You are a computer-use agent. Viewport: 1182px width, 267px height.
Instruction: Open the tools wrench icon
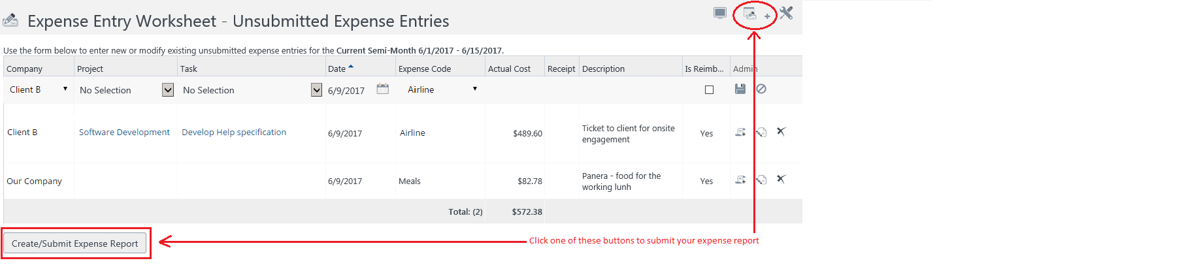pyautogui.click(x=786, y=13)
